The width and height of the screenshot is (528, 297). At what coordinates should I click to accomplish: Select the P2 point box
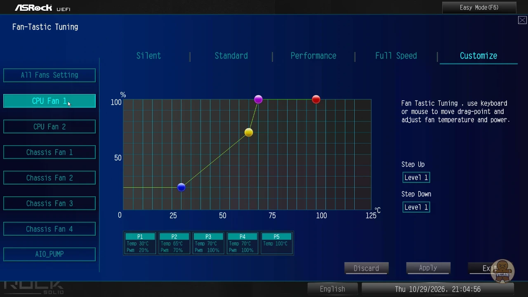[x=174, y=243]
